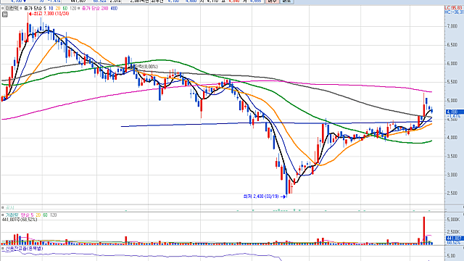Select the 5-period moving average label
464x261 pixels.
pyautogui.click(x=45, y=9)
